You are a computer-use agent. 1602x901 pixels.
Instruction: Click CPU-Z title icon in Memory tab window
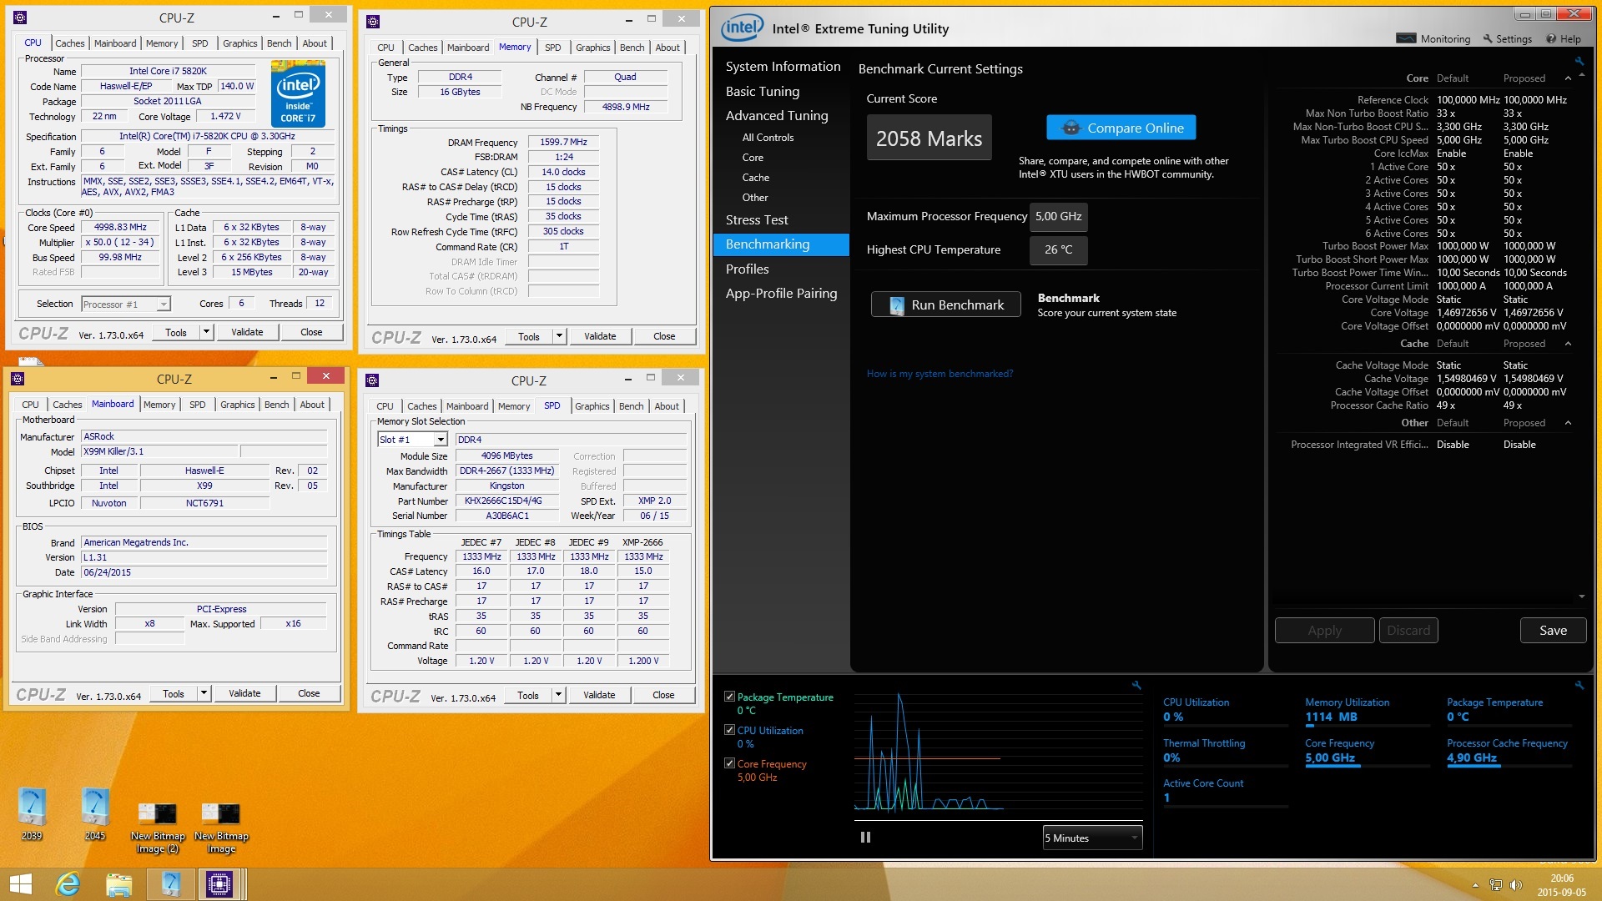(x=373, y=22)
